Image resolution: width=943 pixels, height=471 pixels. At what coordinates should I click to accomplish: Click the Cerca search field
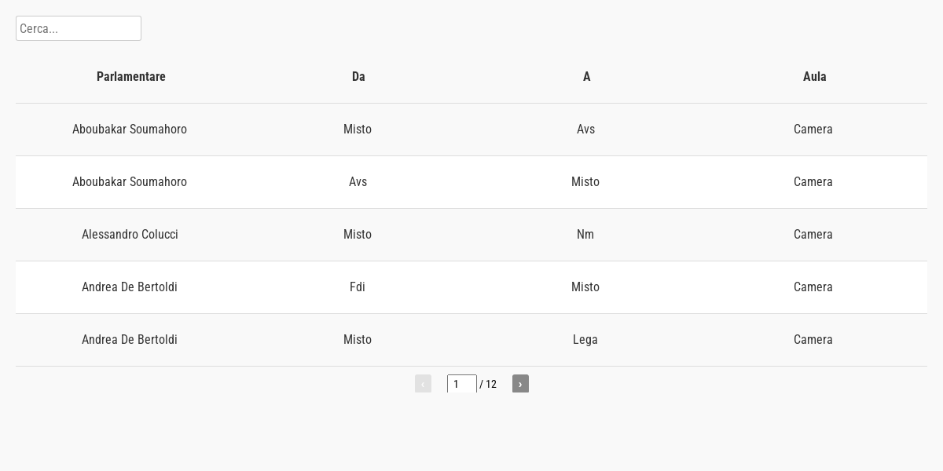click(79, 28)
